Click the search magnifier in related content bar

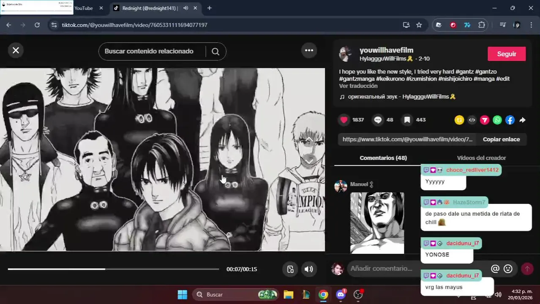click(x=215, y=52)
